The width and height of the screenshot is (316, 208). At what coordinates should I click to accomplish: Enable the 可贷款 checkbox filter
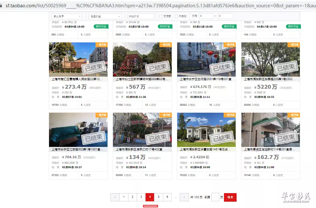pyautogui.click(x=161, y=16)
